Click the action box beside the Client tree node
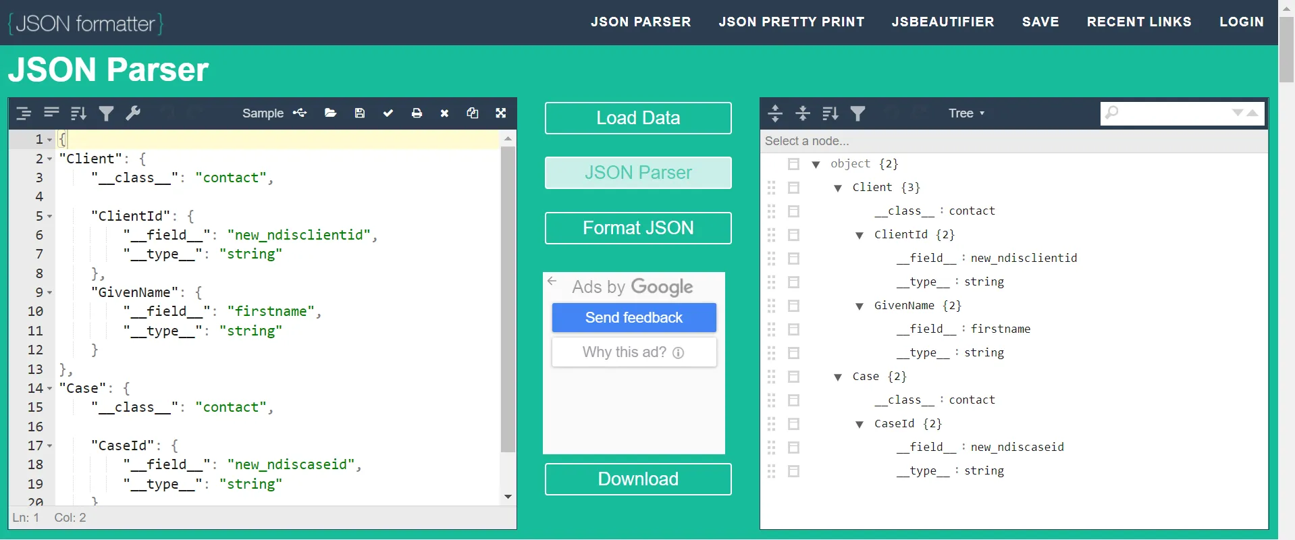This screenshot has height=540, width=1295. (x=794, y=188)
